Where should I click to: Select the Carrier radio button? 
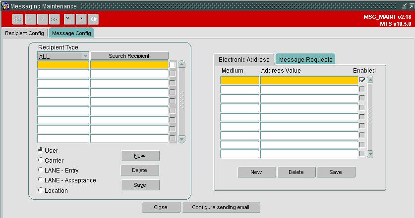(x=41, y=160)
